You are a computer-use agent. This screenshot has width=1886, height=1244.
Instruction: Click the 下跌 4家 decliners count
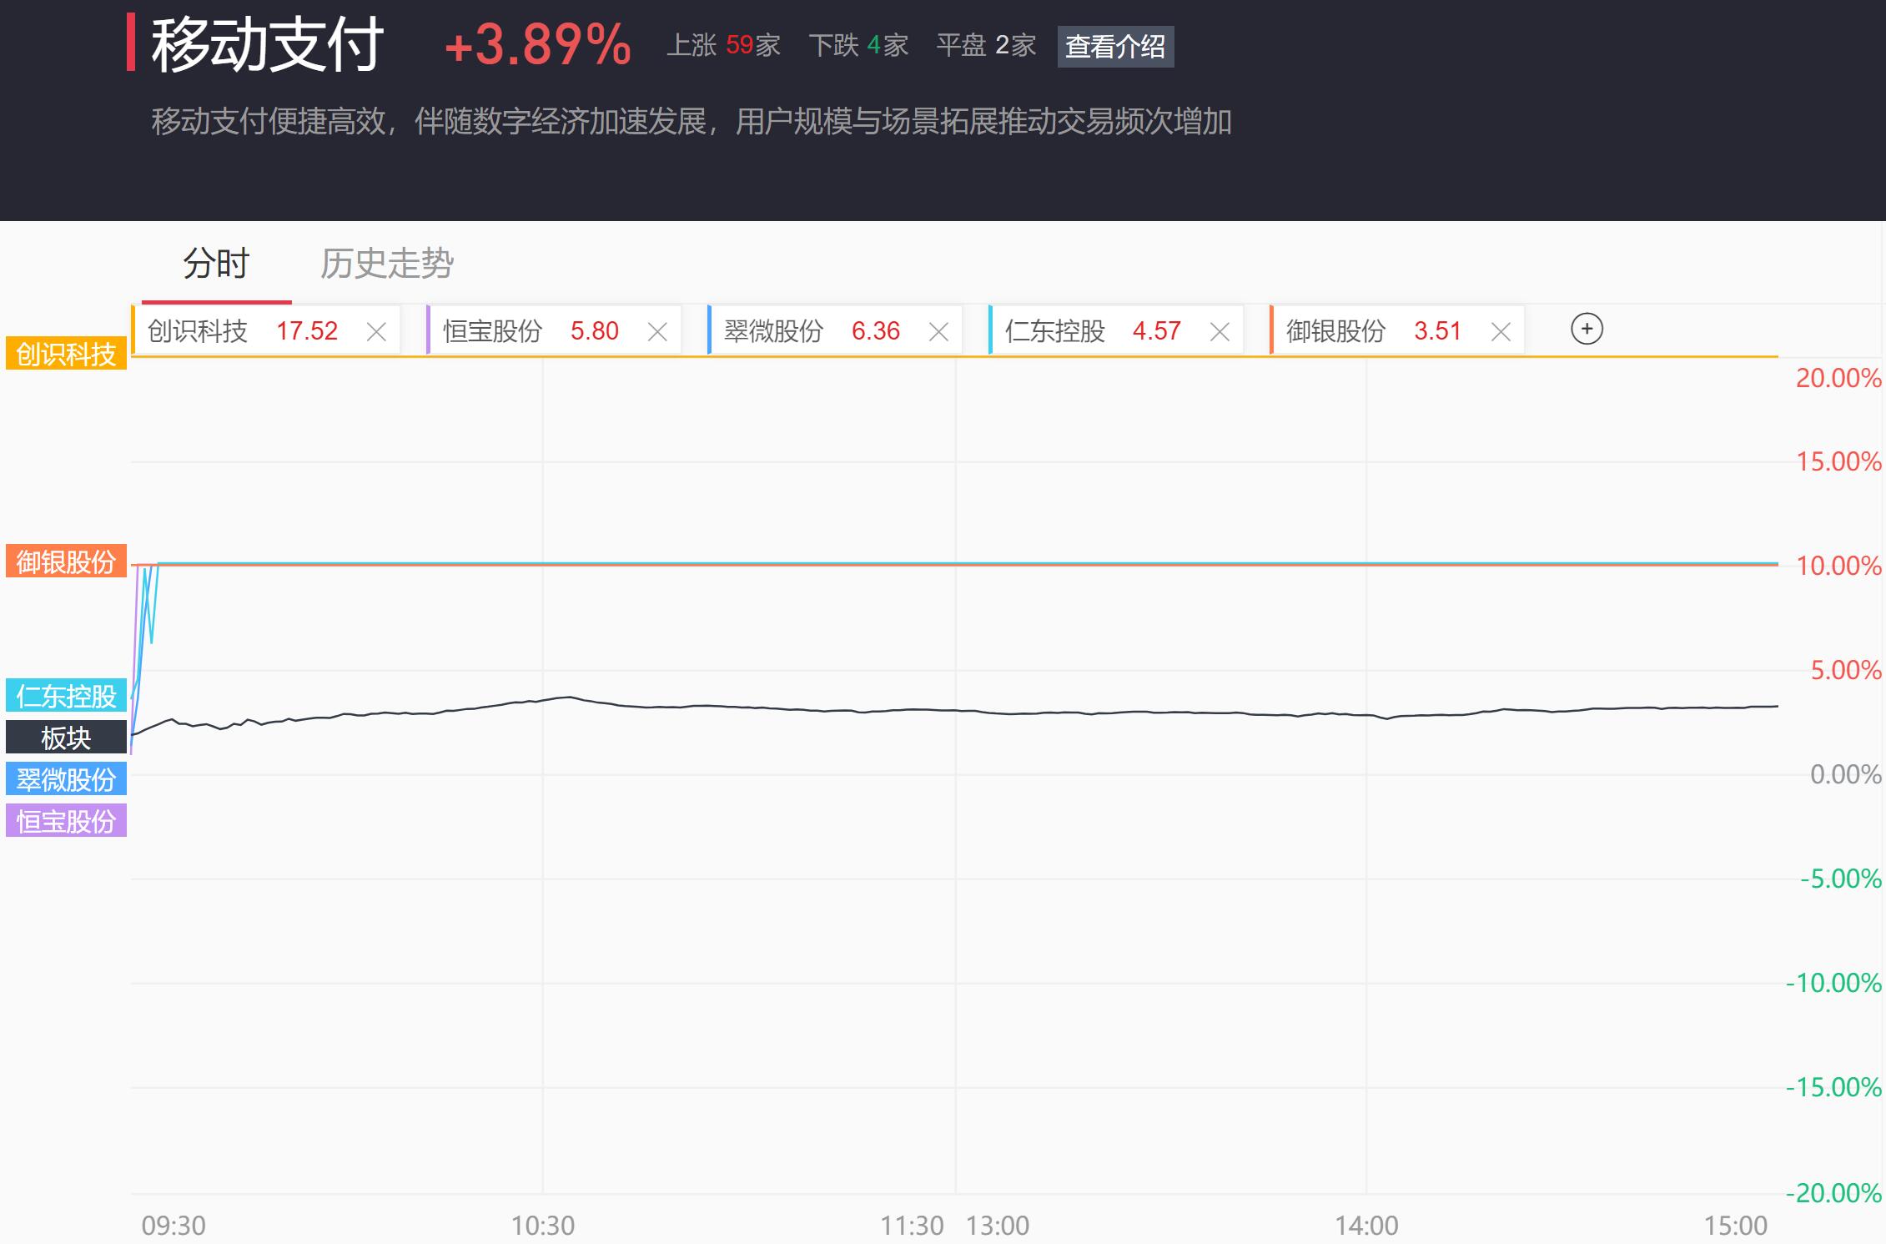858,45
